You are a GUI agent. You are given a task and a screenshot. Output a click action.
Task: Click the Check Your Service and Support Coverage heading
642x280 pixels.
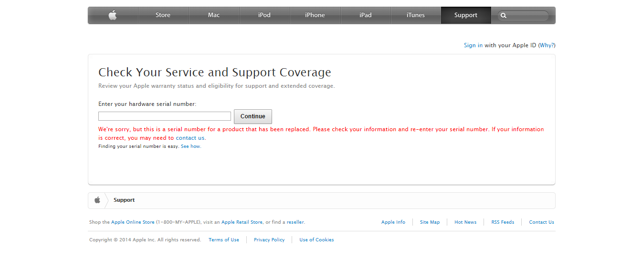[x=215, y=73]
